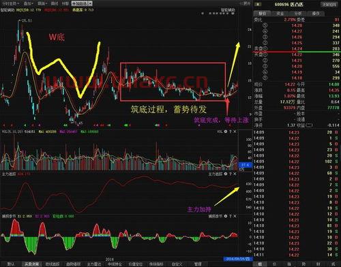Expand the arrow beside 加自选 button
The width and height of the screenshot is (341, 267).
90,3
